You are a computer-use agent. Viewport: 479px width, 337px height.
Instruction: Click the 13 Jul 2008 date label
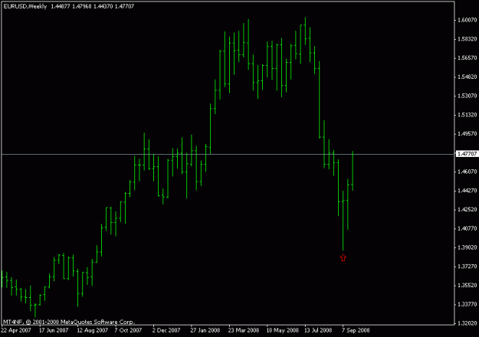pyautogui.click(x=318, y=330)
